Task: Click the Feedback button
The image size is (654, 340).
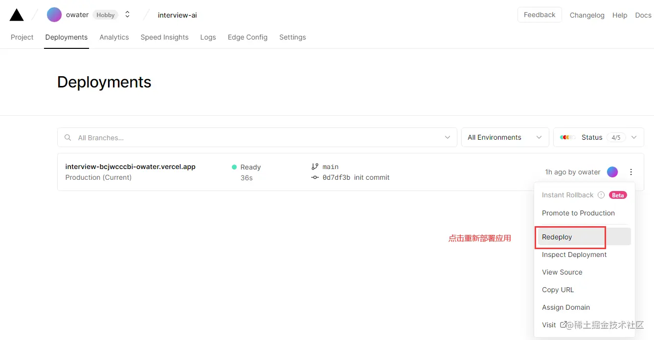Action: [x=540, y=15]
